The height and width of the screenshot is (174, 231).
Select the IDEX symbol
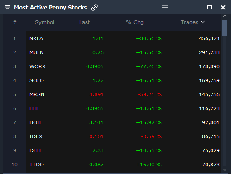[x=36, y=136]
